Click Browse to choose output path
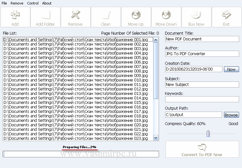The image size is (242, 168). pos(231,115)
